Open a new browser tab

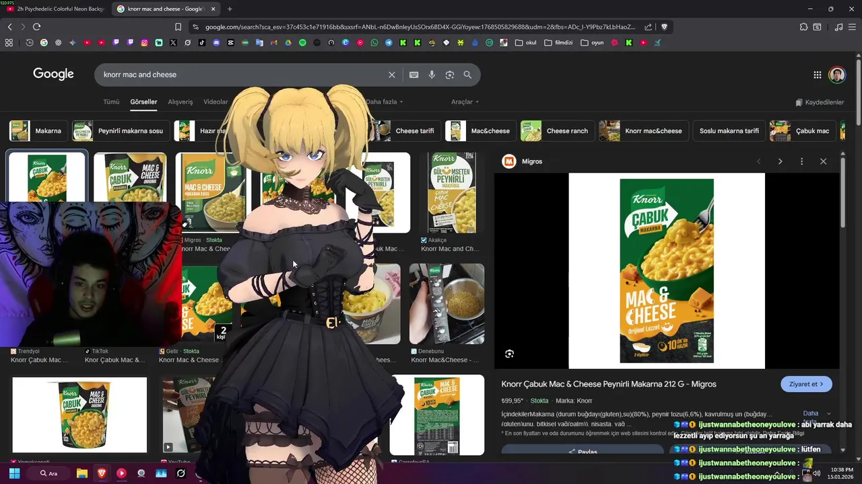[x=230, y=9]
